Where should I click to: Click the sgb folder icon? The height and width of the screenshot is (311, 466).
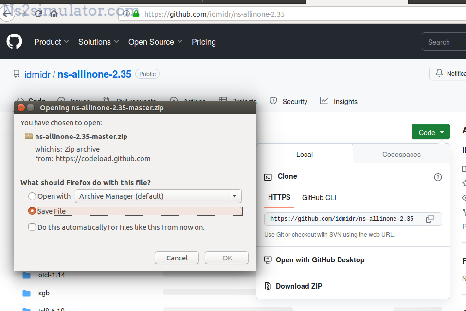[x=26, y=293]
